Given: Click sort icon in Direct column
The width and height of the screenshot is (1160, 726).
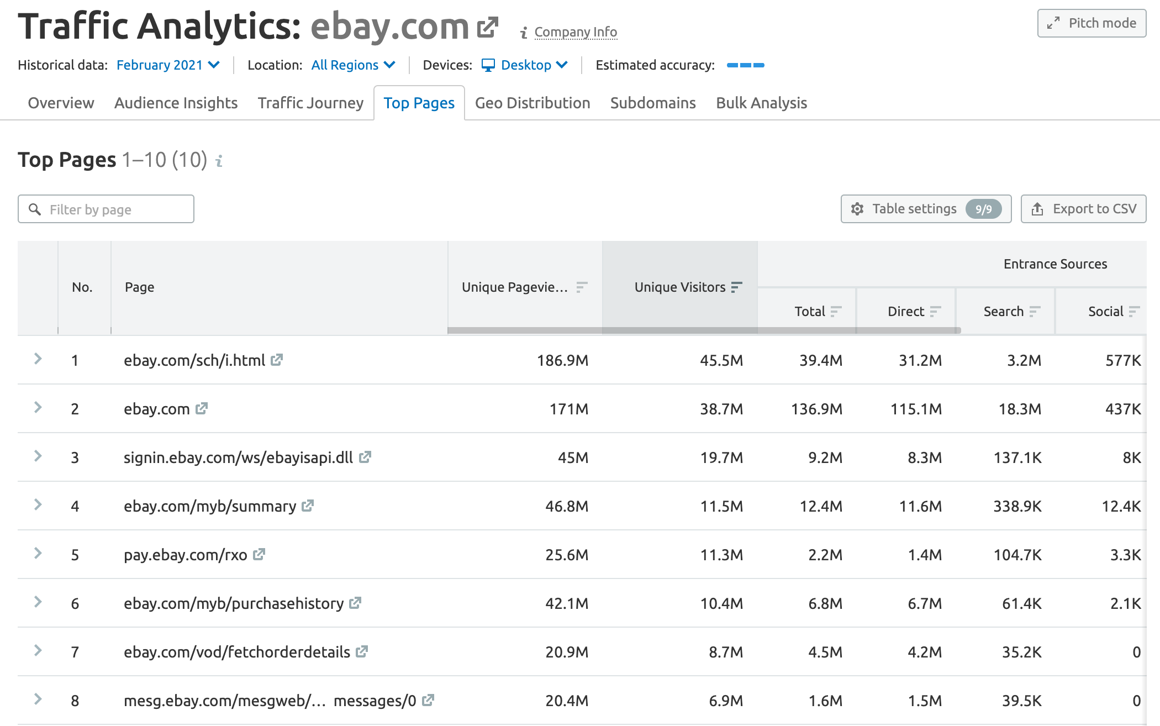Looking at the screenshot, I should pyautogui.click(x=935, y=312).
